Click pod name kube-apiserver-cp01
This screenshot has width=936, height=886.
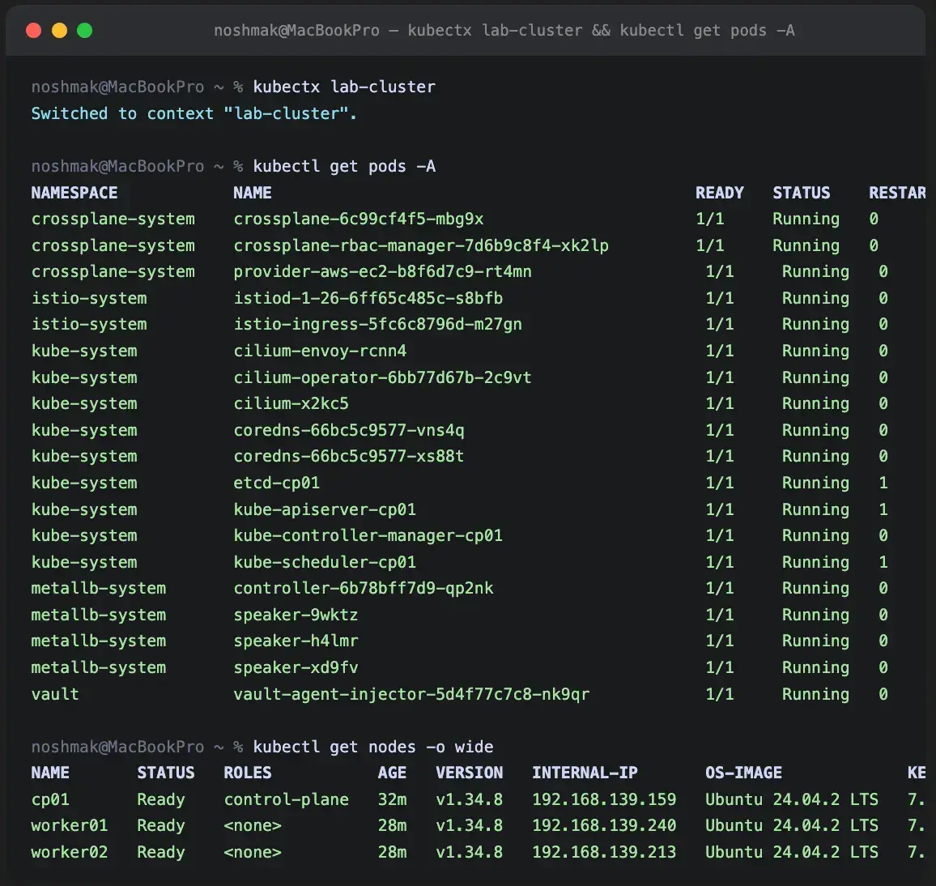tap(325, 509)
